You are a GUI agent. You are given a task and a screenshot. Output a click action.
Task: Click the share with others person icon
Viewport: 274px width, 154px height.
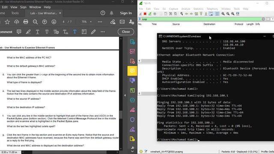click(x=131, y=22)
